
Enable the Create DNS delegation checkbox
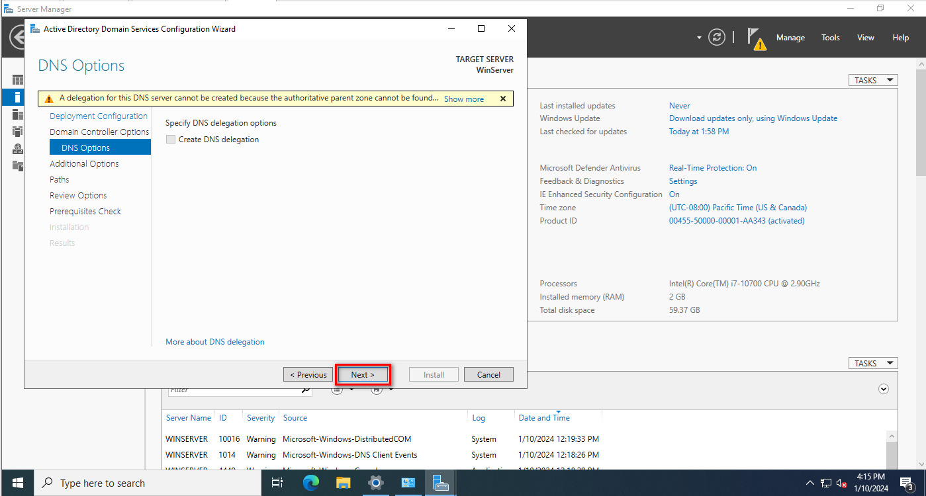coord(171,140)
